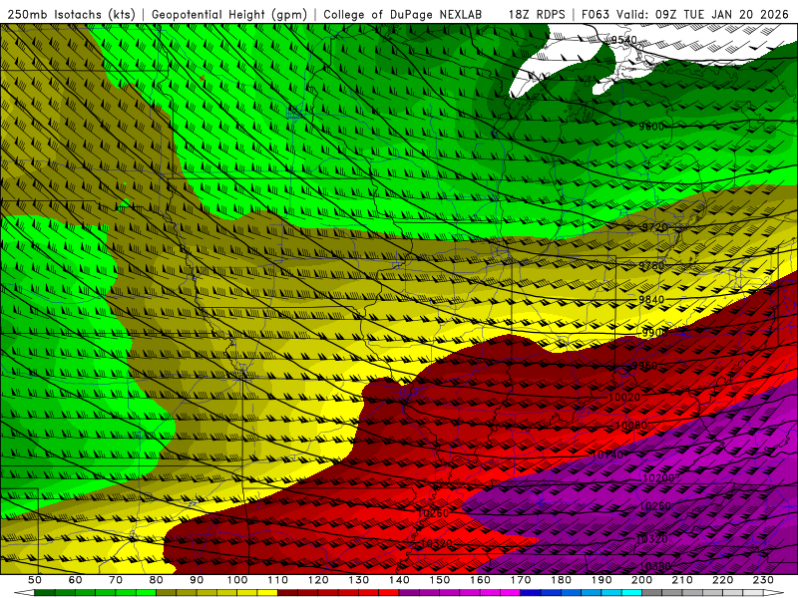The width and height of the screenshot is (798, 598).
Task: Click the "250mb Isotachs (kts)" title text
Action: 71,14
